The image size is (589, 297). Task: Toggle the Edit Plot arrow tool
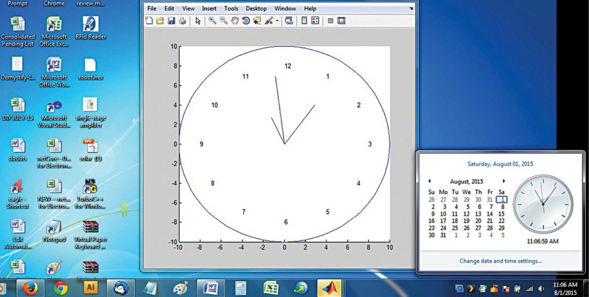(197, 21)
